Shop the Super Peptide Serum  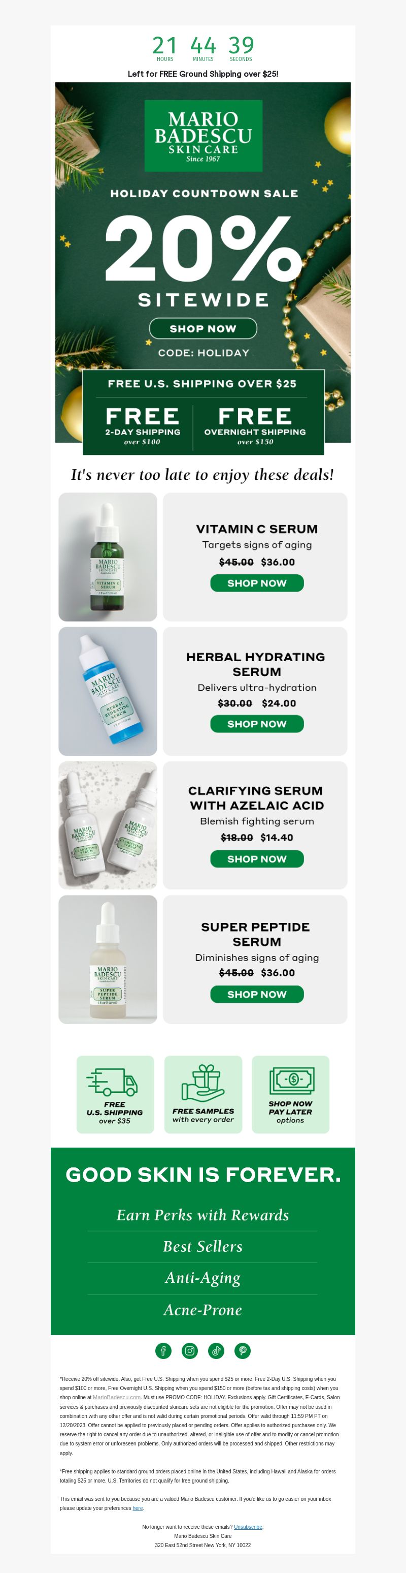pyautogui.click(x=257, y=994)
